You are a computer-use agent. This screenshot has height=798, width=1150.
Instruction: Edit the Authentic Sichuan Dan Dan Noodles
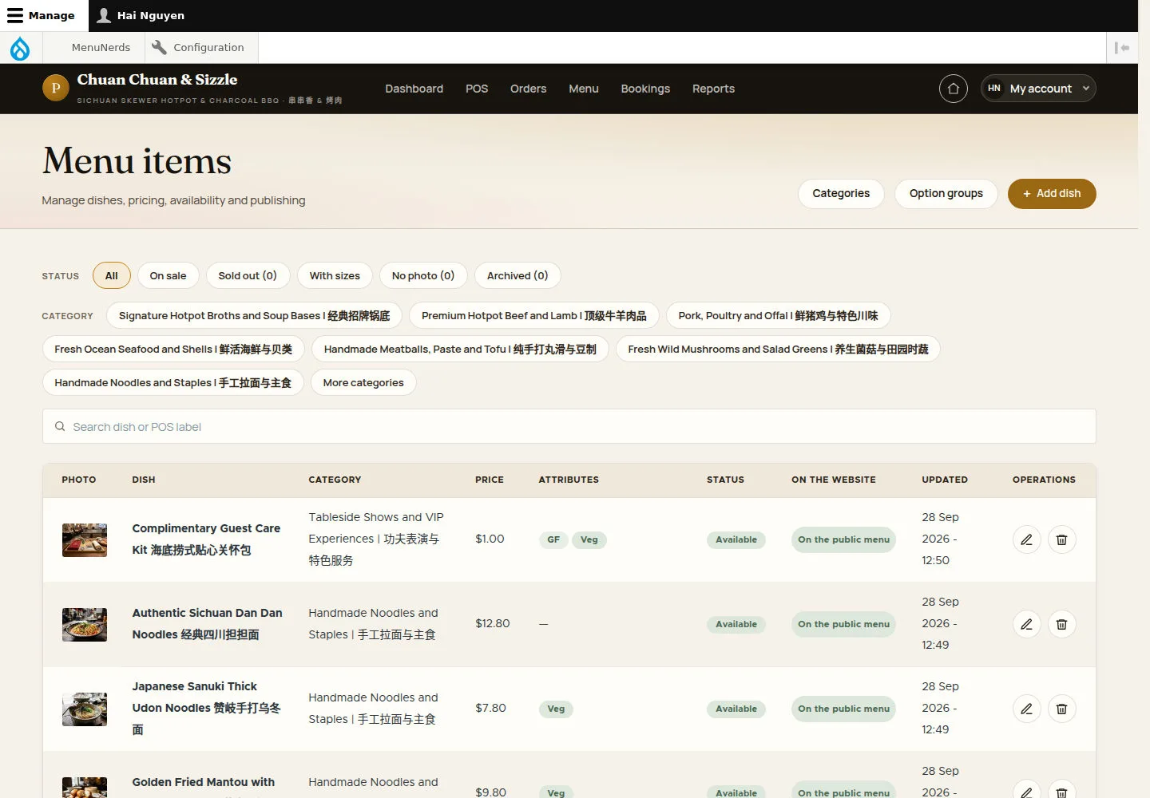click(1026, 624)
